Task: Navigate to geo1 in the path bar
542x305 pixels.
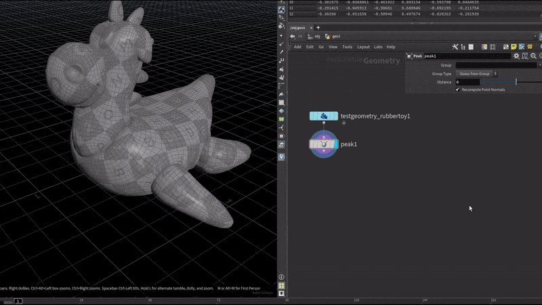Action: (333, 37)
